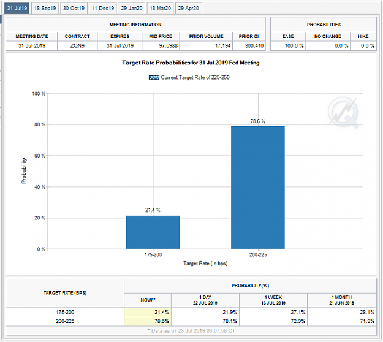Click the PRIOR OI value 300,410
The width and height of the screenshot is (383, 342).
coord(254,46)
